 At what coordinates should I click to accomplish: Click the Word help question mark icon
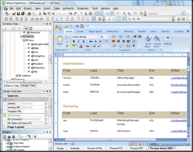188,31
